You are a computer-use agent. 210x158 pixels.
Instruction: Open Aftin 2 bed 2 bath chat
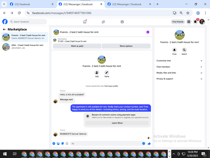(x=25, y=47)
